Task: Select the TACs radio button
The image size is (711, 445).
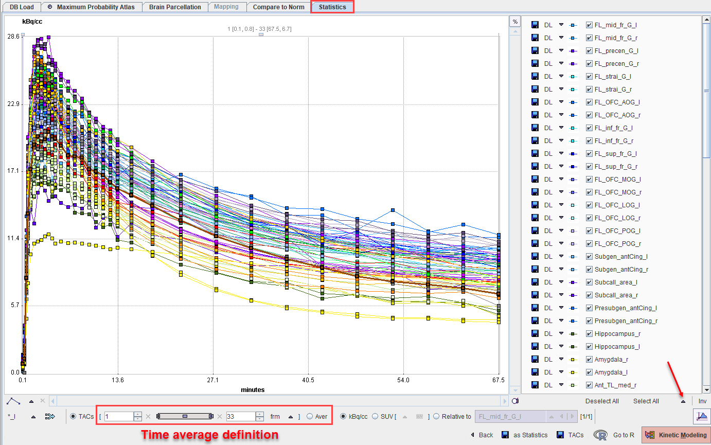Action: (x=73, y=416)
